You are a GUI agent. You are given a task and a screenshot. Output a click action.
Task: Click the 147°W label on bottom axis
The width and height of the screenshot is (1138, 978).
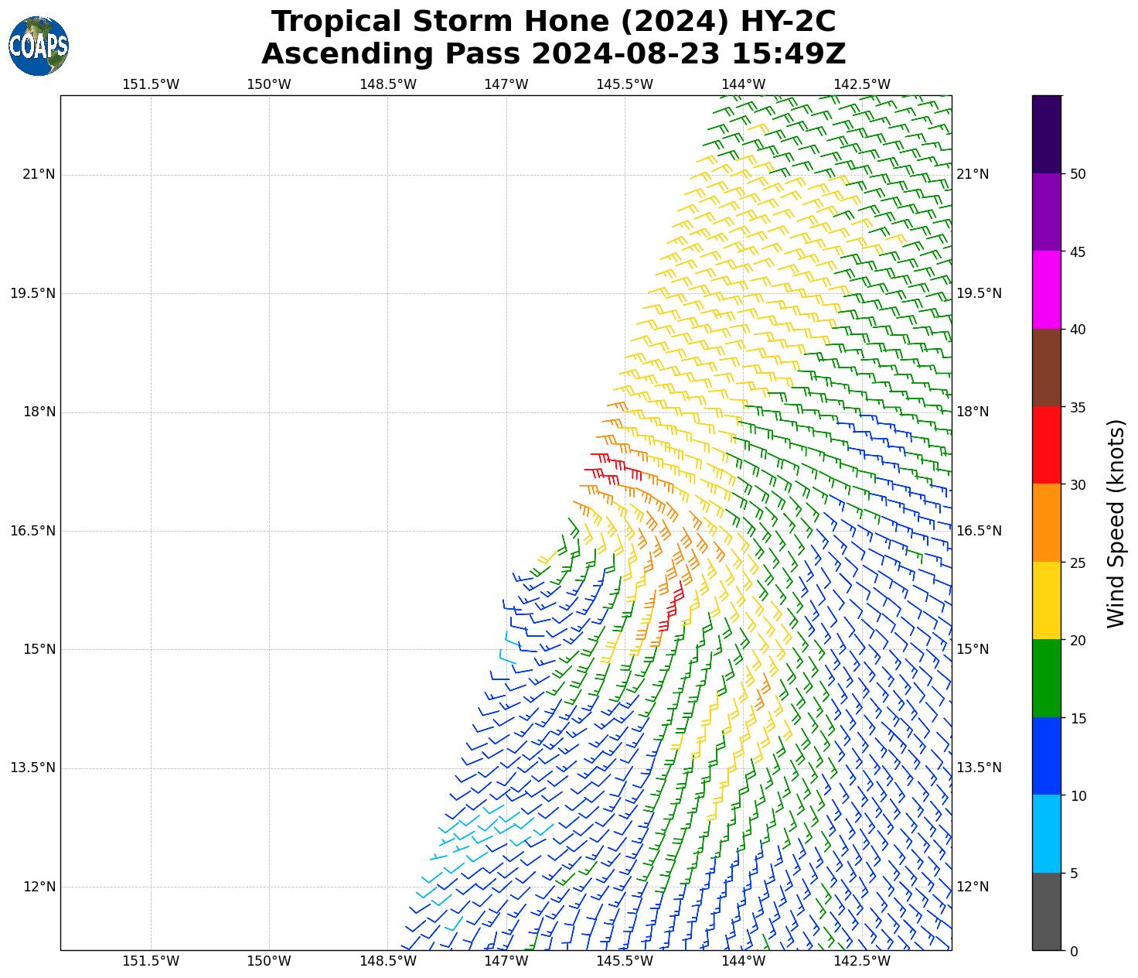point(506,961)
